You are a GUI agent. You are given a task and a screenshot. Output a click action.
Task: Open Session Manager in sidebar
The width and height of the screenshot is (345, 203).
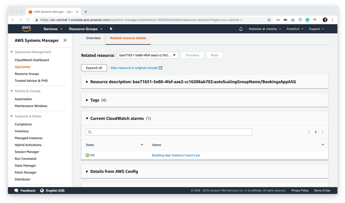[x=27, y=152]
